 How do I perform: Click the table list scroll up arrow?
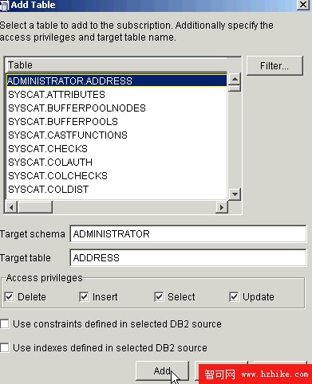point(235,79)
